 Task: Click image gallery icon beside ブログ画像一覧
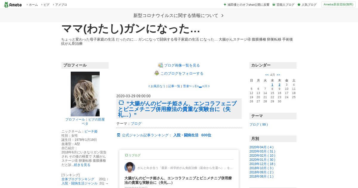click(161, 65)
